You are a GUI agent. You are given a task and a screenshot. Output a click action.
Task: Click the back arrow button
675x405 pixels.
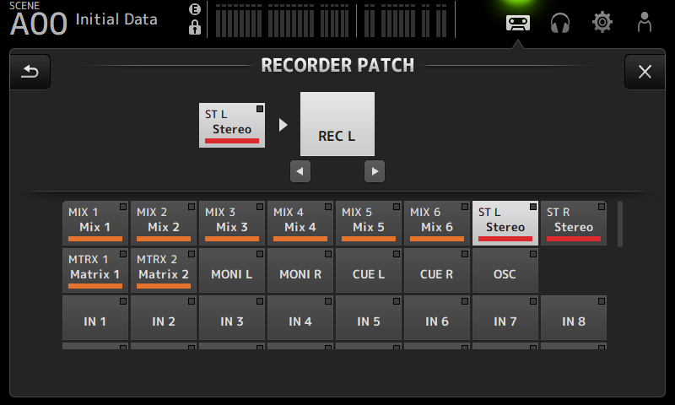pos(30,72)
